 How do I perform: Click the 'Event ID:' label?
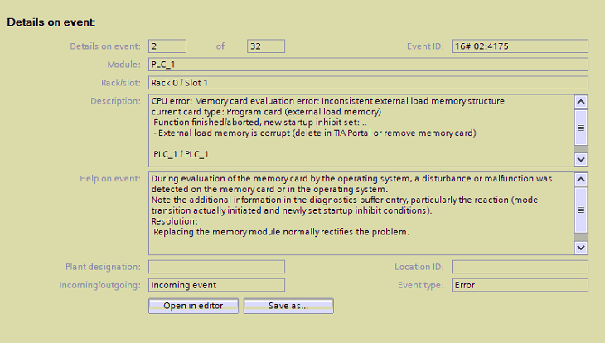(425, 46)
